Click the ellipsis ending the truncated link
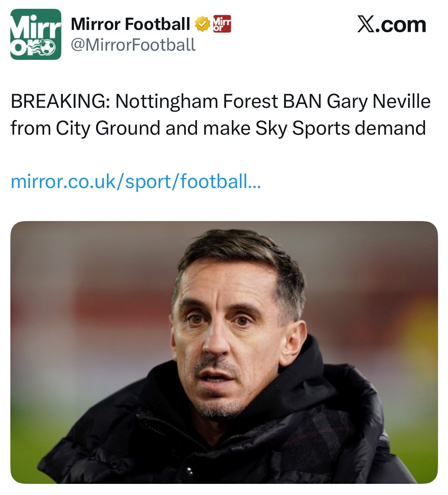448x495 pixels. [254, 181]
